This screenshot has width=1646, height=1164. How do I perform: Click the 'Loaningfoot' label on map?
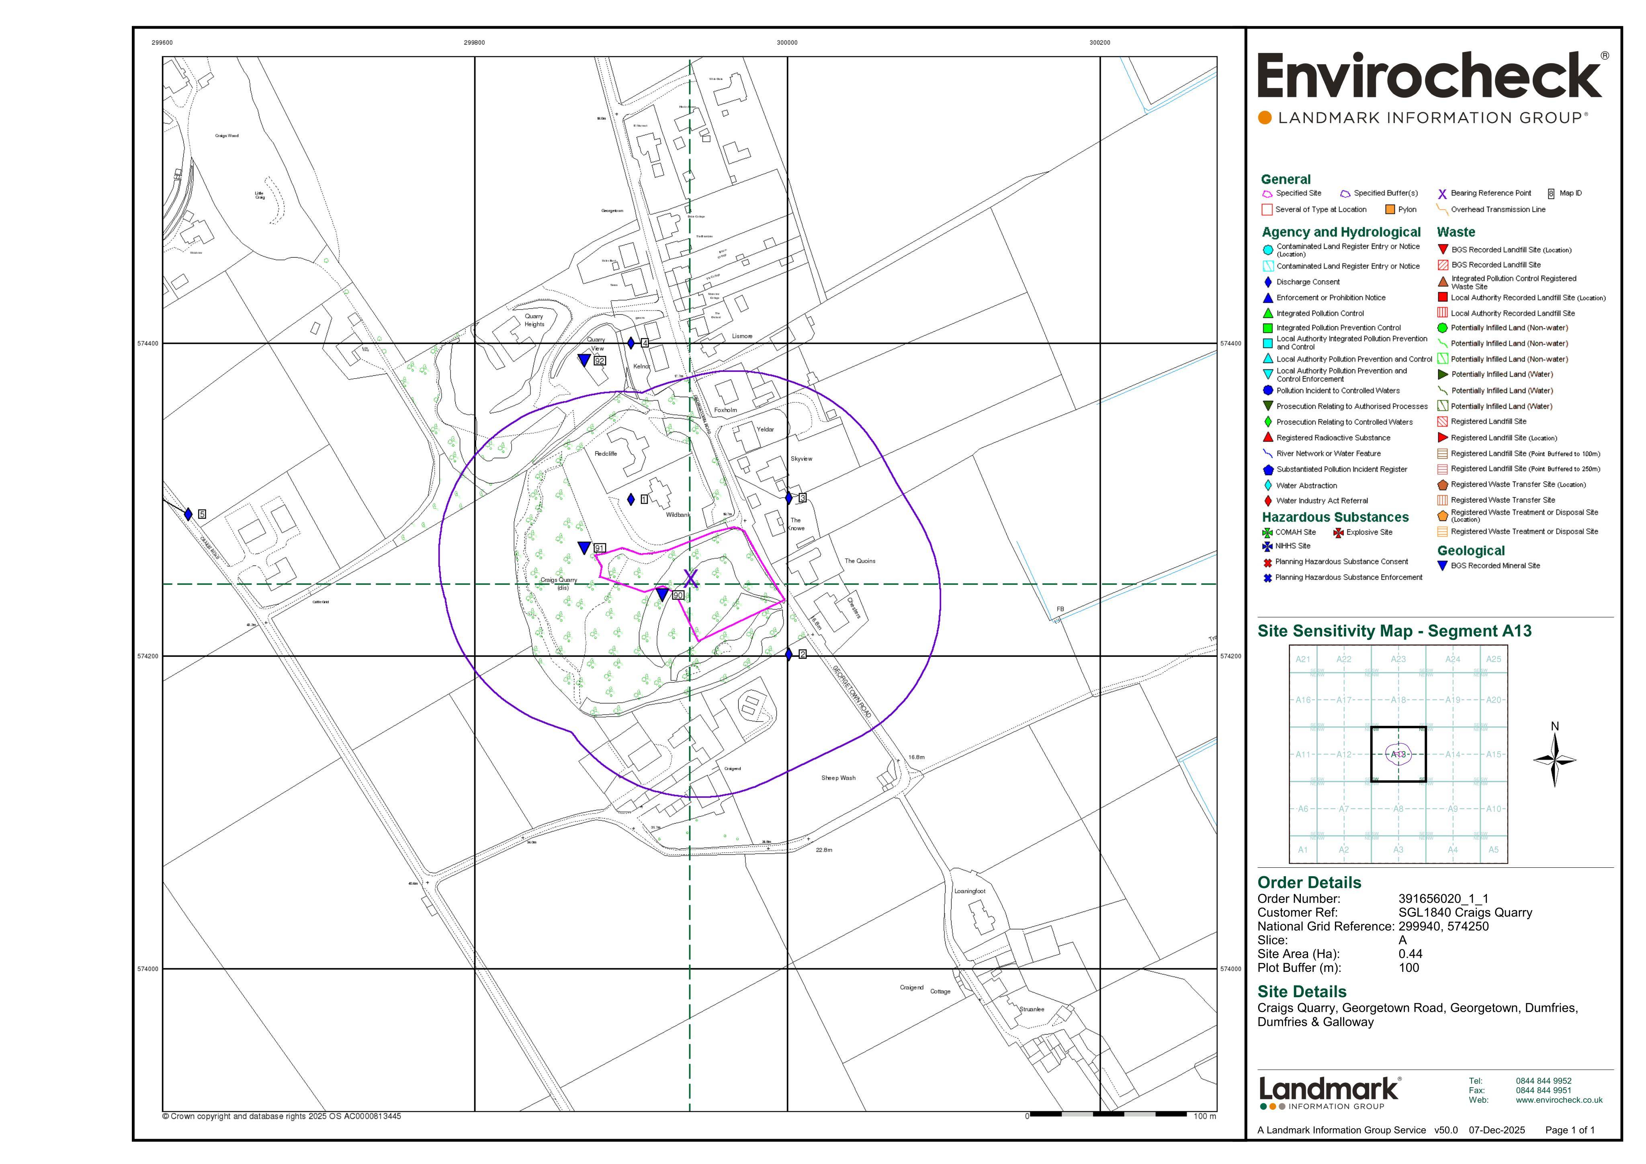(x=969, y=891)
